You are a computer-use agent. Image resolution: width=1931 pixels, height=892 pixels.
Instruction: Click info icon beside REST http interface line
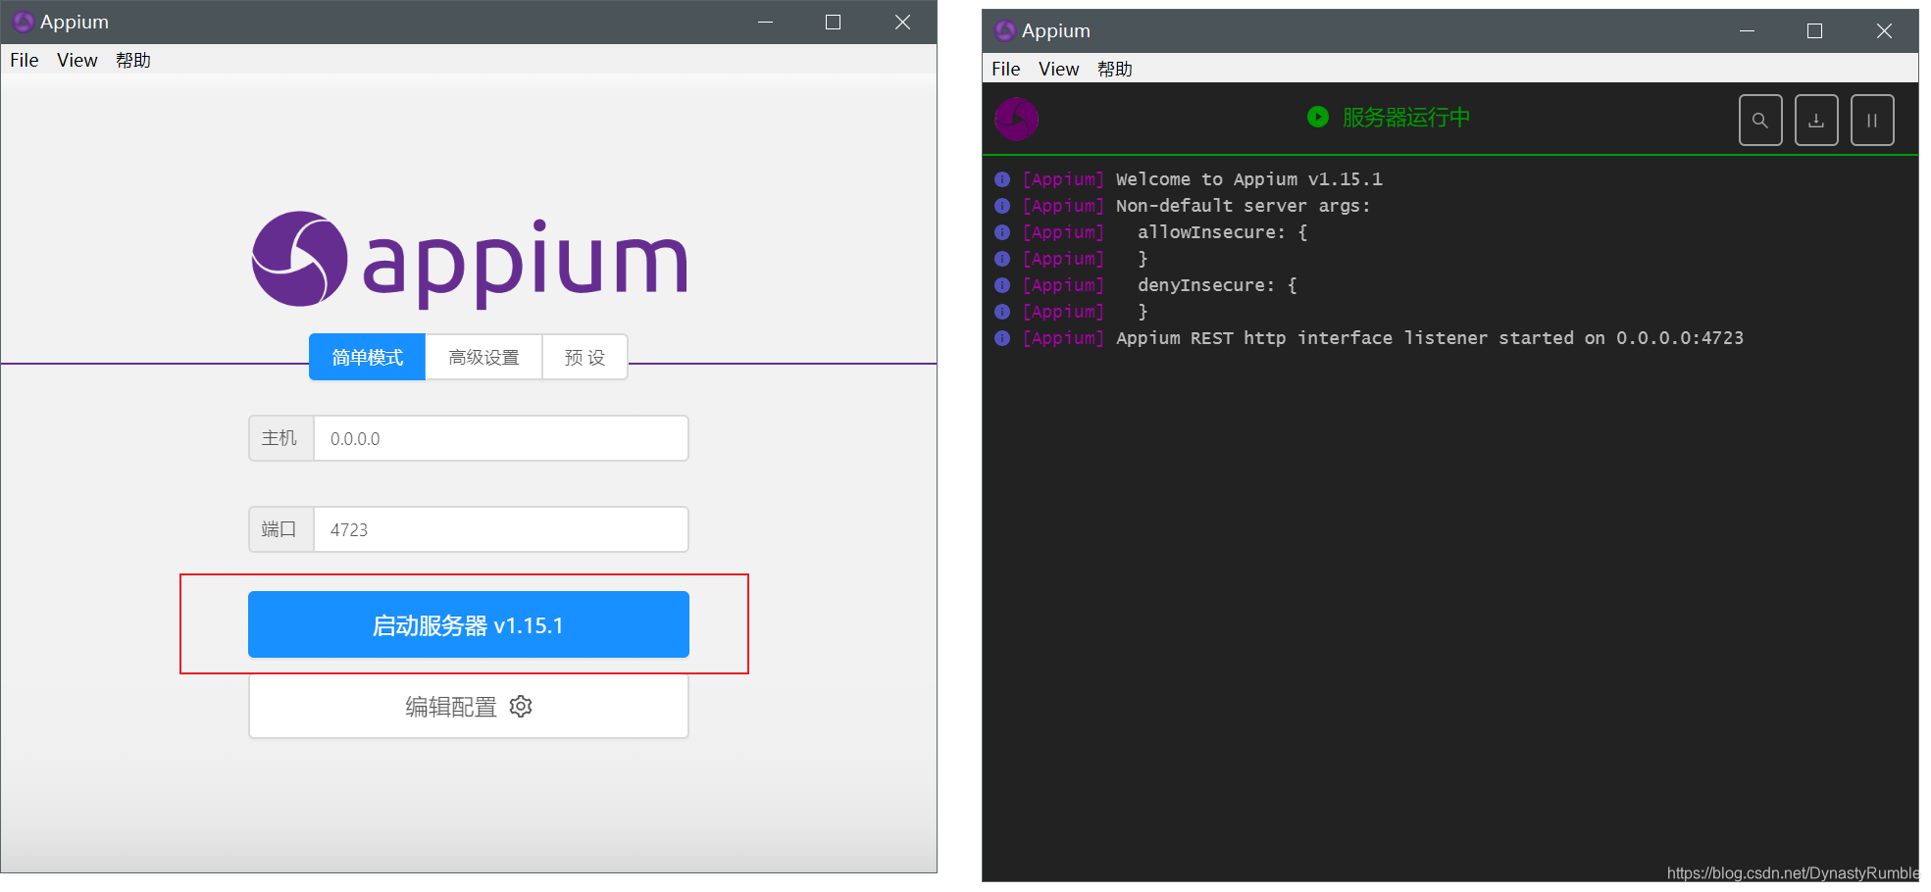[x=1002, y=338]
